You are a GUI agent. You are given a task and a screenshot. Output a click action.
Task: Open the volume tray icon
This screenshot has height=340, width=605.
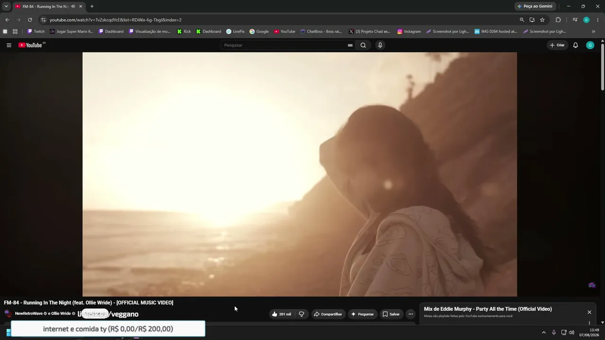571,332
